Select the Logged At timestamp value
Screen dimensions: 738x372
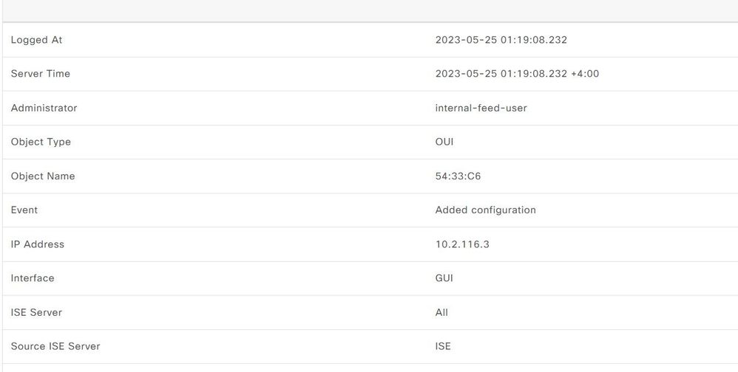tap(501, 40)
